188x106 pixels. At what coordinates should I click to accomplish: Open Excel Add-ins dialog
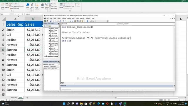coord(32,6)
